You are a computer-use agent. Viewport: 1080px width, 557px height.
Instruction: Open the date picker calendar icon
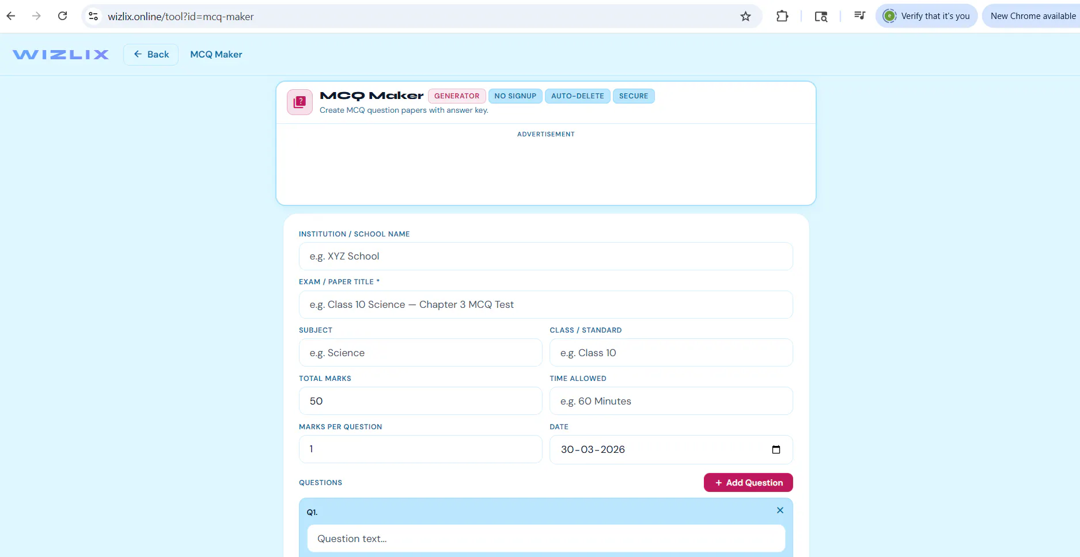pyautogui.click(x=776, y=449)
